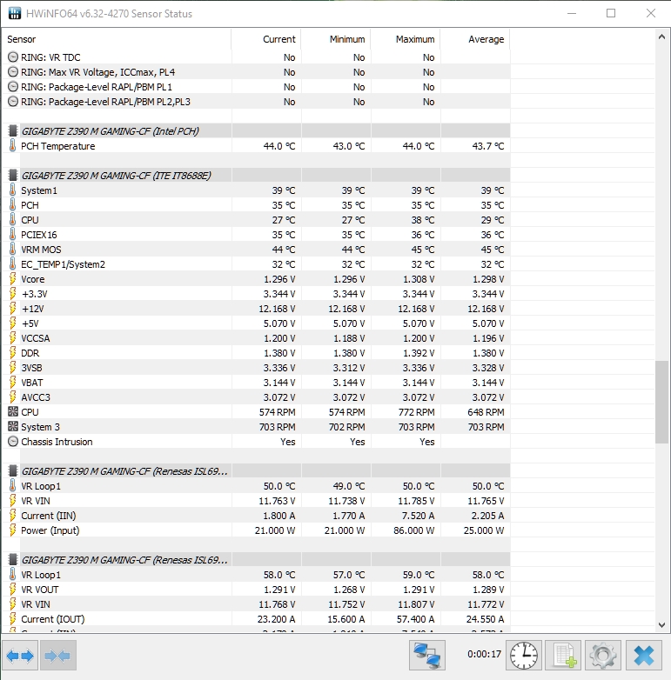The image size is (671, 680).
Task: Close sensors with the blue X button
Action: 644,656
